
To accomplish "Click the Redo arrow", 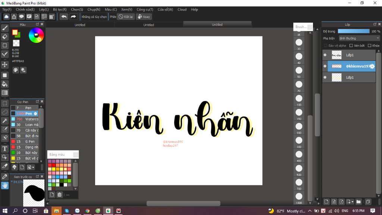I will coord(73,16).
